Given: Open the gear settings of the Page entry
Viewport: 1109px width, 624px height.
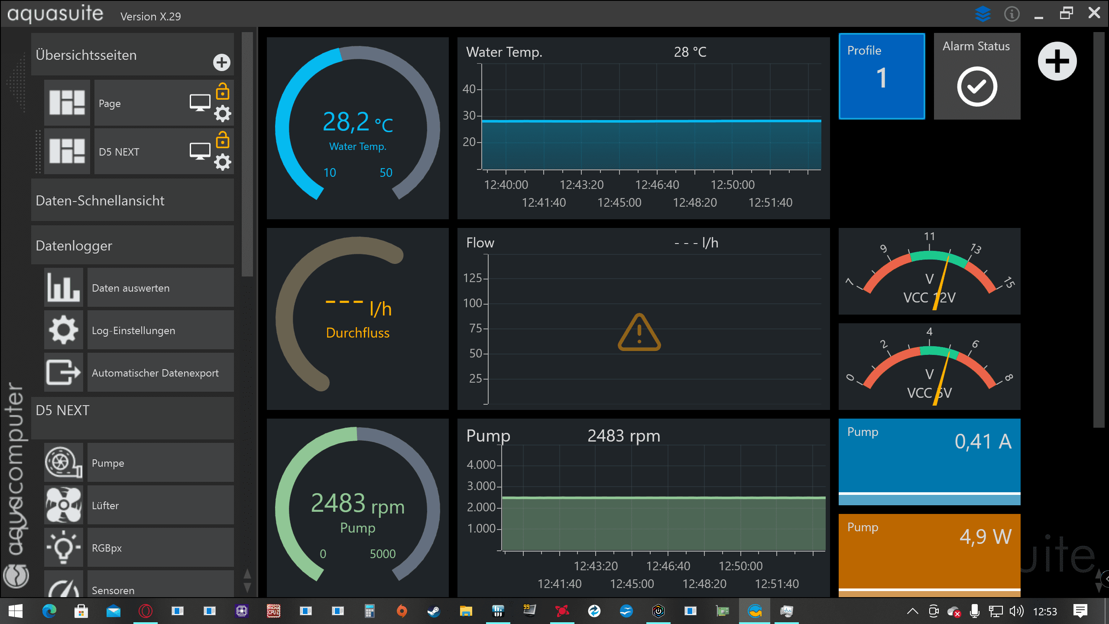Looking at the screenshot, I should [223, 114].
